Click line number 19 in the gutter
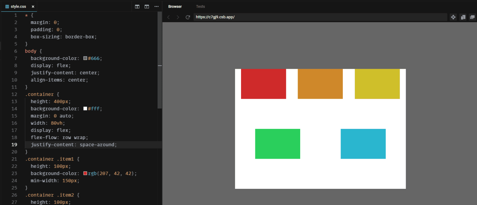Image resolution: width=477 pixels, height=205 pixels. point(14,145)
